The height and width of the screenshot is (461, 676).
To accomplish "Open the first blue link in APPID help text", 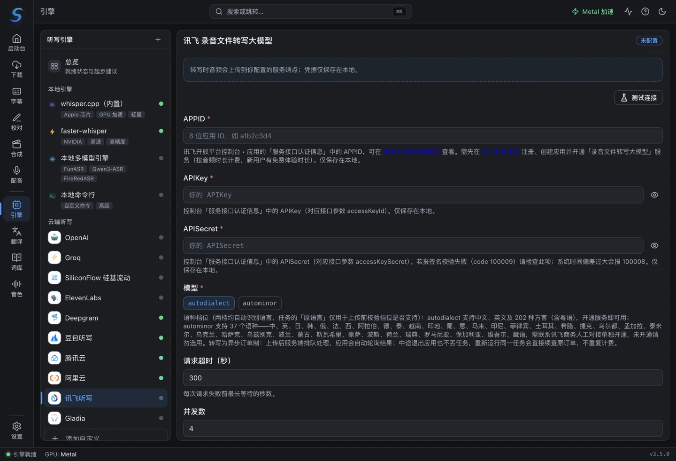I will [x=412, y=152].
